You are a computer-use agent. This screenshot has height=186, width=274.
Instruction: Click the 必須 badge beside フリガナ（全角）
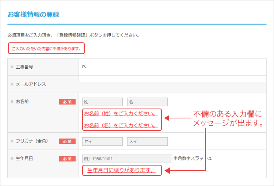click(67, 141)
